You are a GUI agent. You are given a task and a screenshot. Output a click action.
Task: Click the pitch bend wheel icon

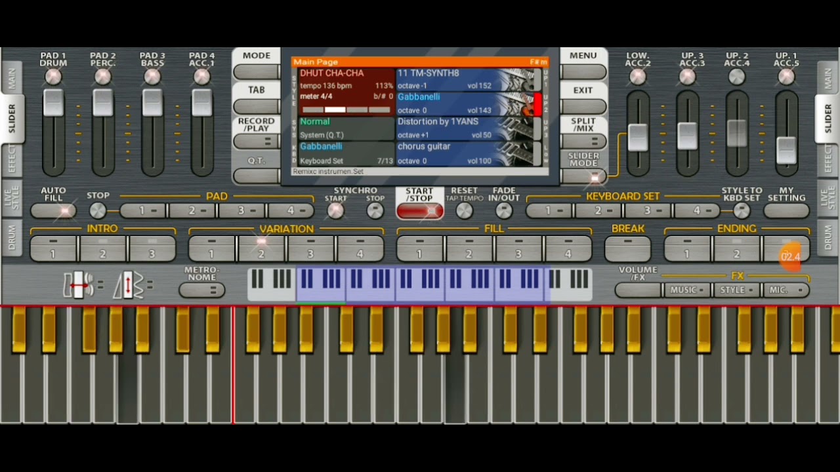point(77,285)
